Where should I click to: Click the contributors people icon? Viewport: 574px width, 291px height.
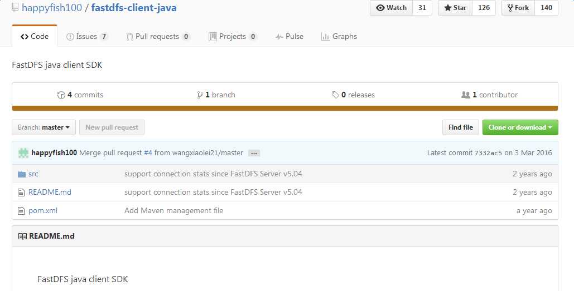[x=465, y=95]
